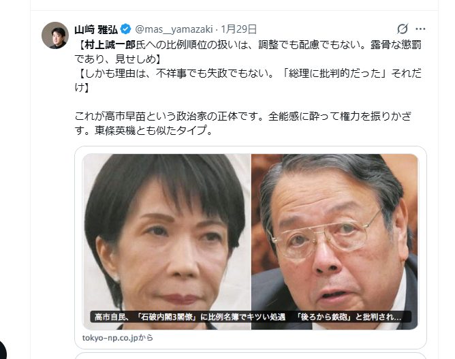
Task: Click the 見せしめ】 line of the post
Action: point(118,59)
